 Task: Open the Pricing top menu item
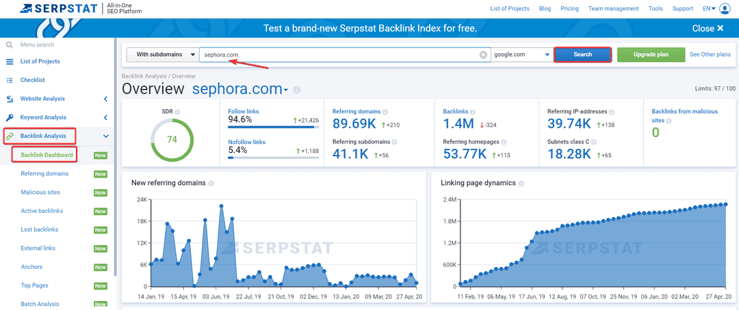click(x=569, y=8)
